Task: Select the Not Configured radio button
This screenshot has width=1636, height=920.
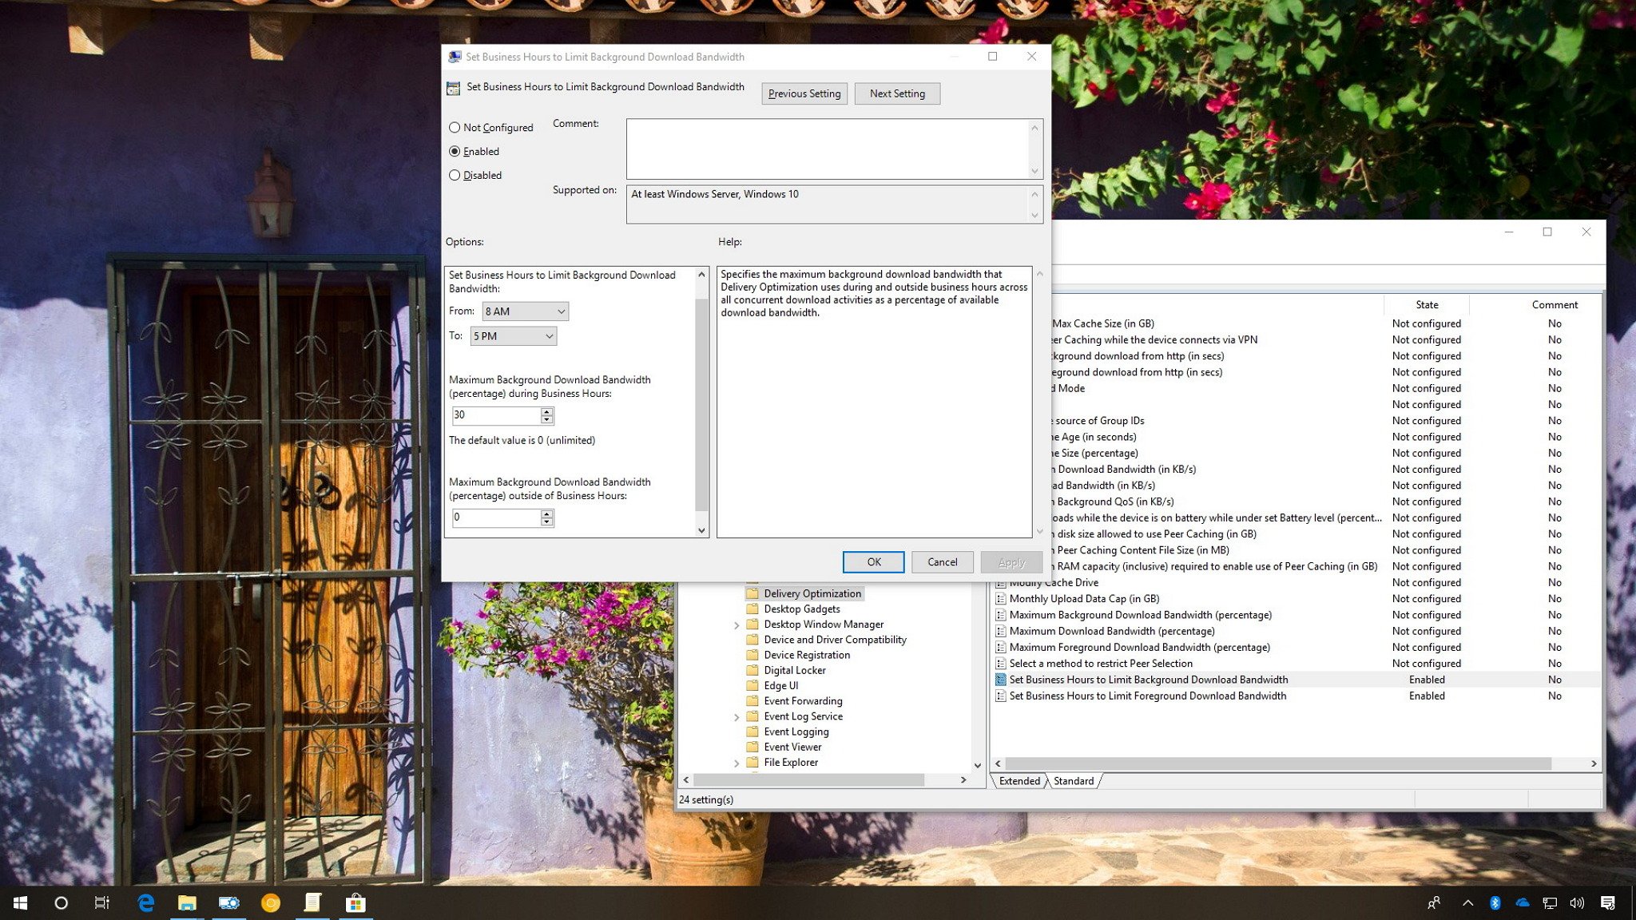Action: 455,127
